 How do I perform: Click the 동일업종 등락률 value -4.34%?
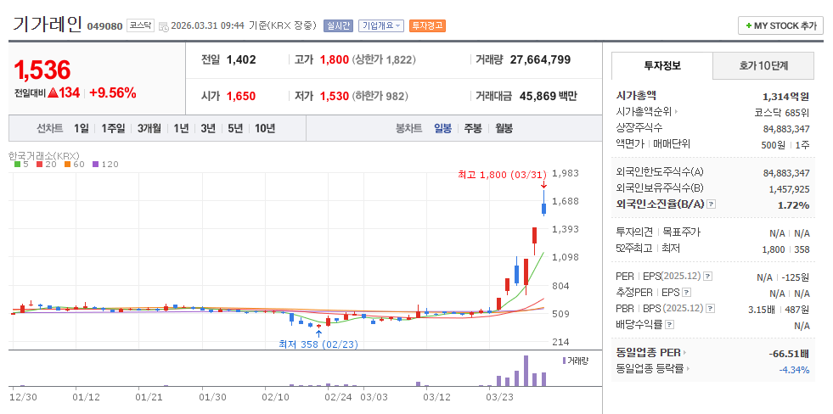click(794, 369)
